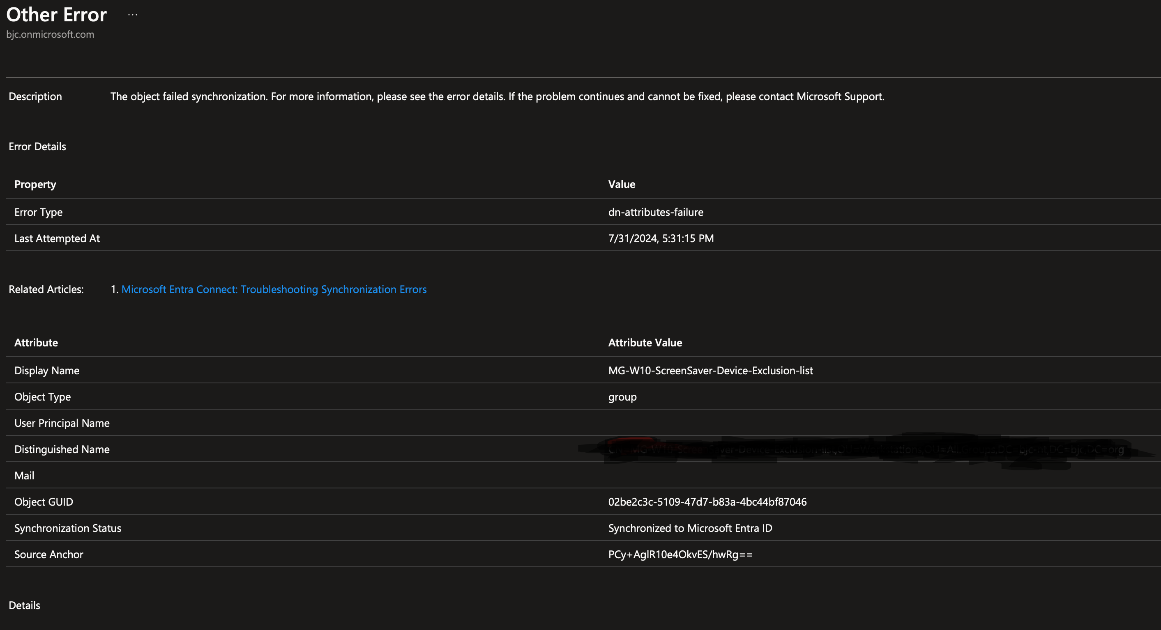1161x630 pixels.
Task: Select the Object GUID value 02be2c3c-5109-47d7
Action: (707, 502)
